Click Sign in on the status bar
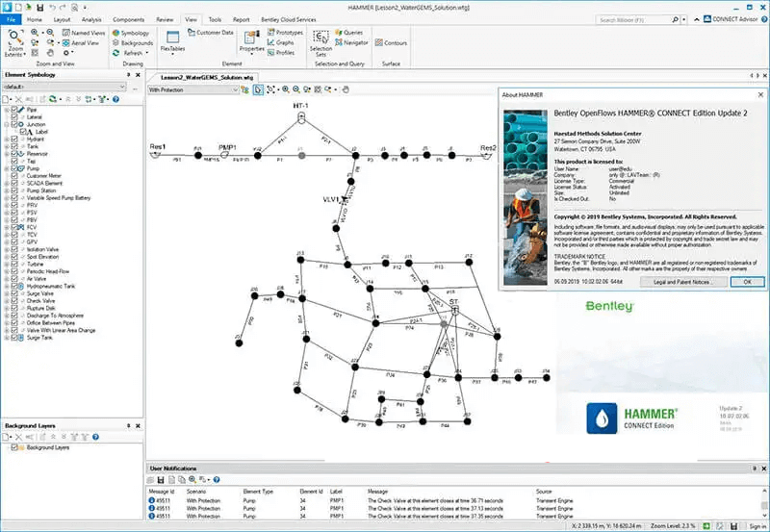 click(757, 526)
